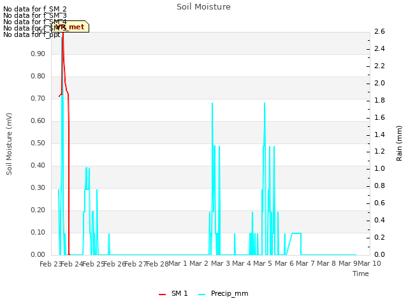Click the Mar 8 x-axis tick label

pyautogui.click(x=326, y=263)
